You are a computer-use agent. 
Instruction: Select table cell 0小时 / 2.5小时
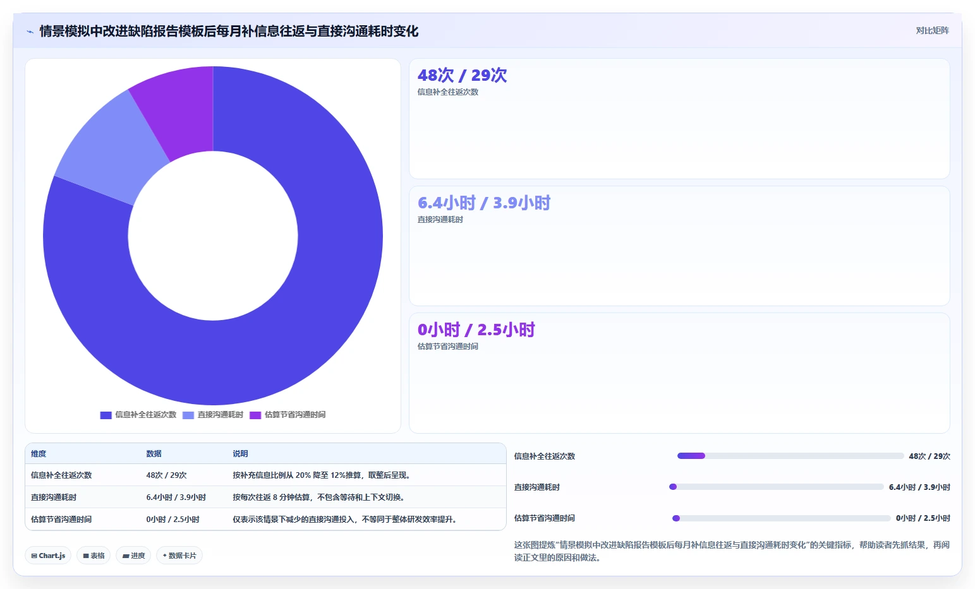tap(173, 520)
